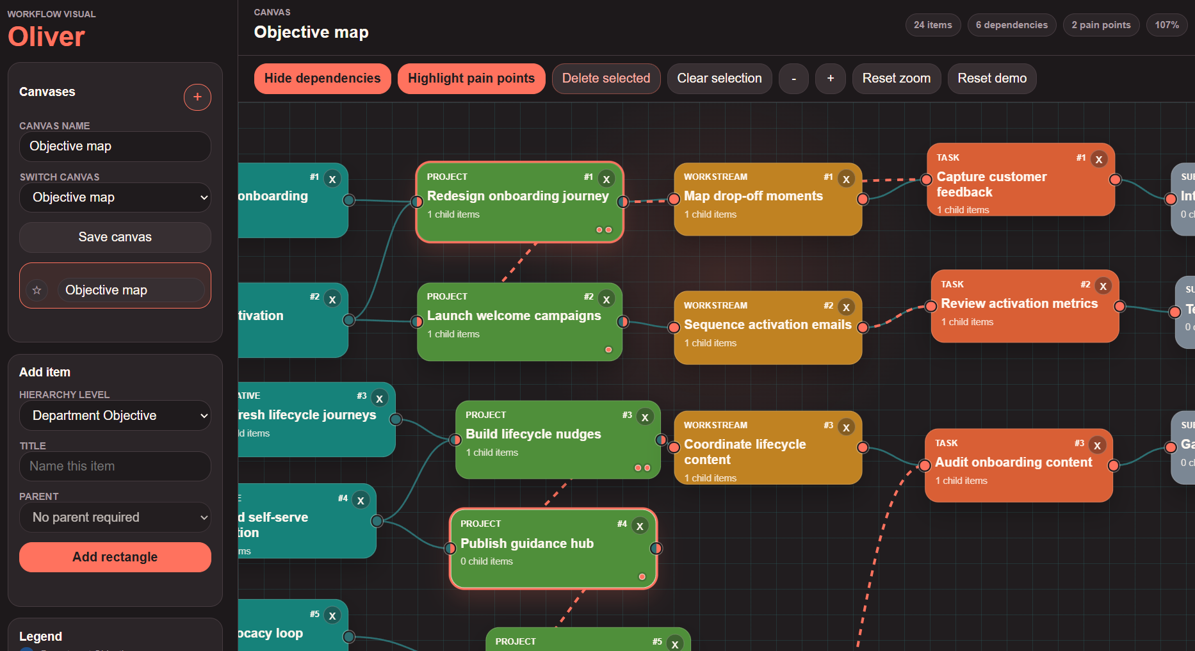
Task: Click the 107% zoom indicator
Action: [1167, 25]
